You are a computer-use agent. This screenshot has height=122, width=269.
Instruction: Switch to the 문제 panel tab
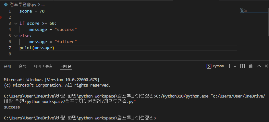coord(7,66)
